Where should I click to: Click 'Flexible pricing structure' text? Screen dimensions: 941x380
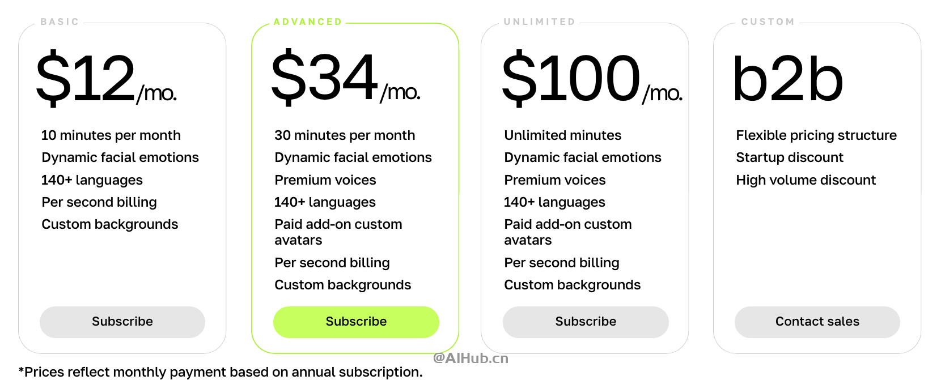[816, 135]
